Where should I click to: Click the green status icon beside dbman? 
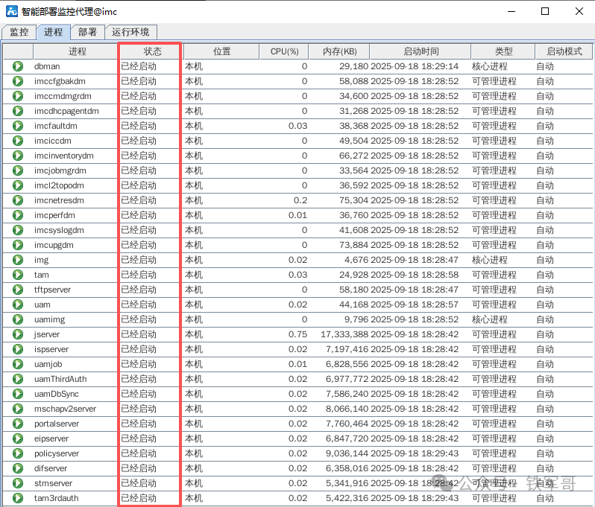coord(18,66)
